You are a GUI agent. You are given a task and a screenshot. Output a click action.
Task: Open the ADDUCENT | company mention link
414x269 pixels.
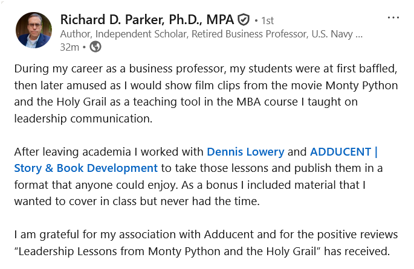coord(344,152)
